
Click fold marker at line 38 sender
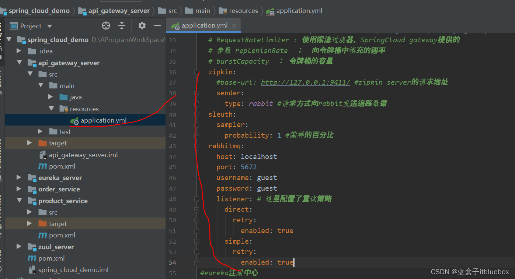[197, 93]
